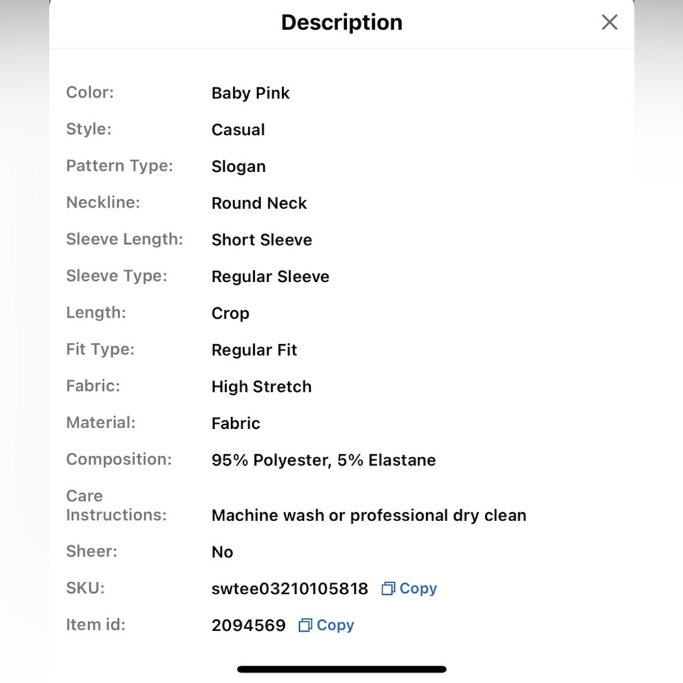Tap the Style value Casual
The height and width of the screenshot is (683, 683).
(x=238, y=130)
